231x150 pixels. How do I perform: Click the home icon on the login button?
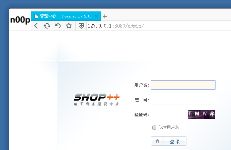pyautogui.click(x=157, y=141)
